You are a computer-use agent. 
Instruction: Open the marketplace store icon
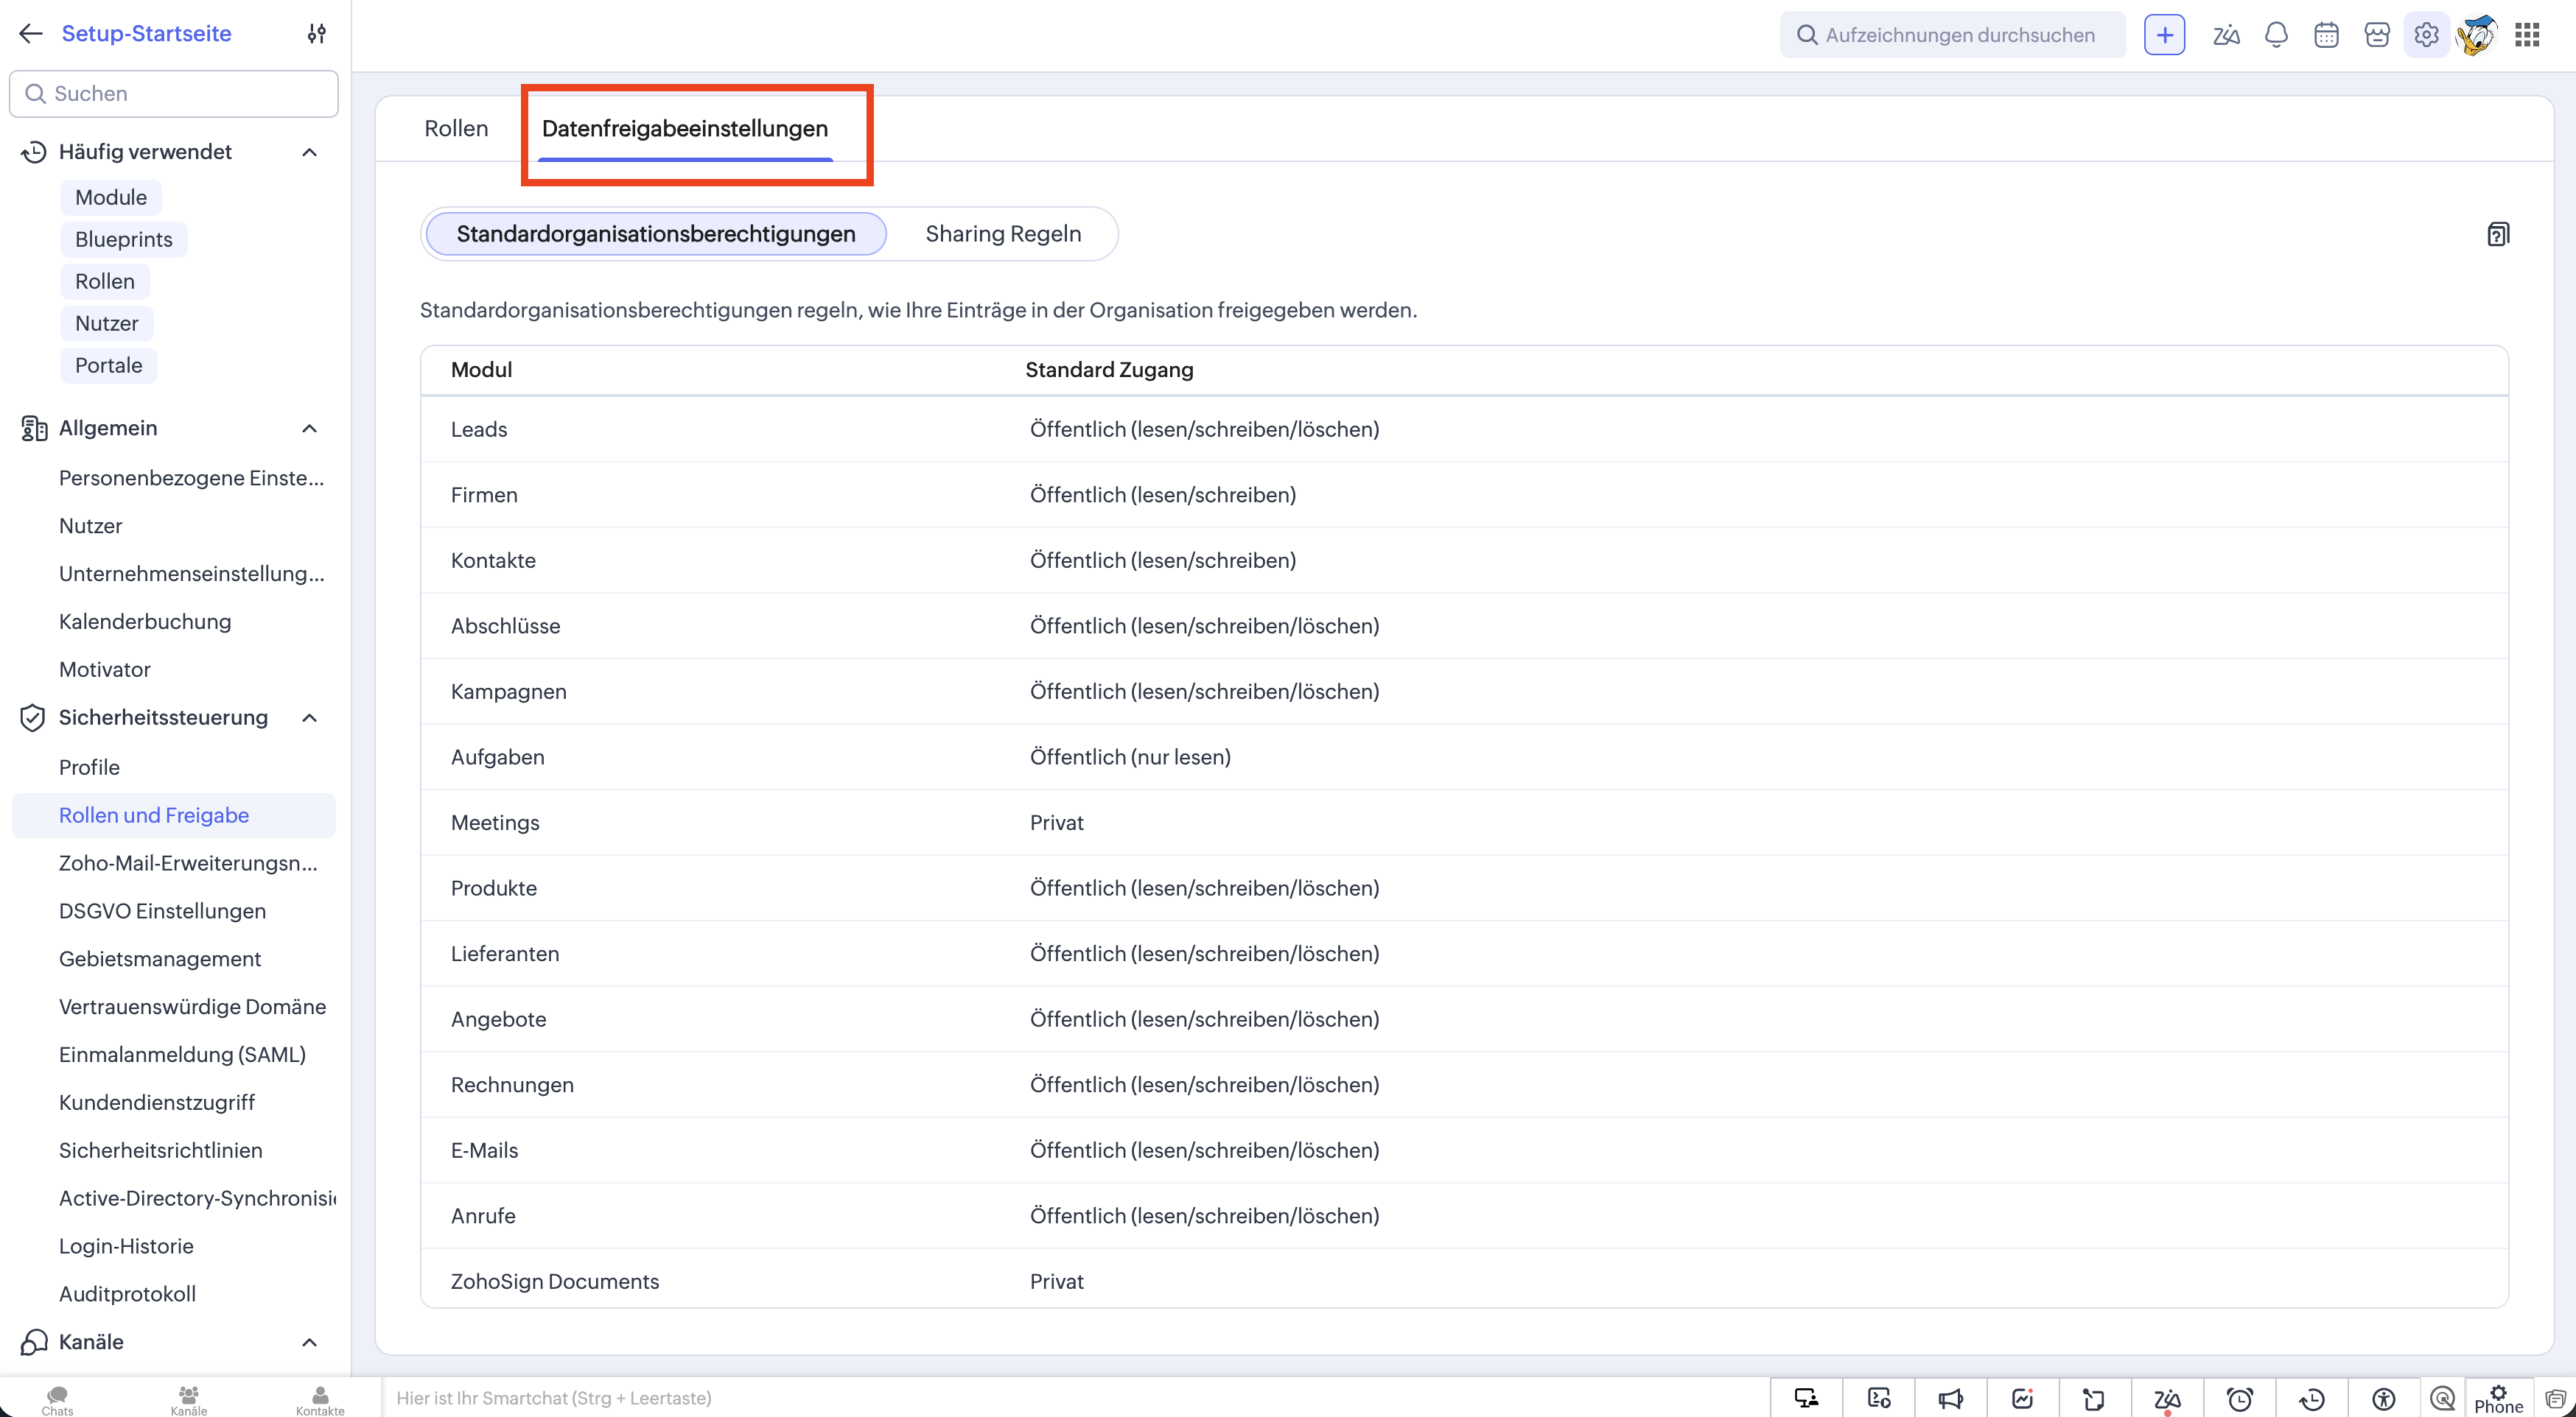[2377, 35]
